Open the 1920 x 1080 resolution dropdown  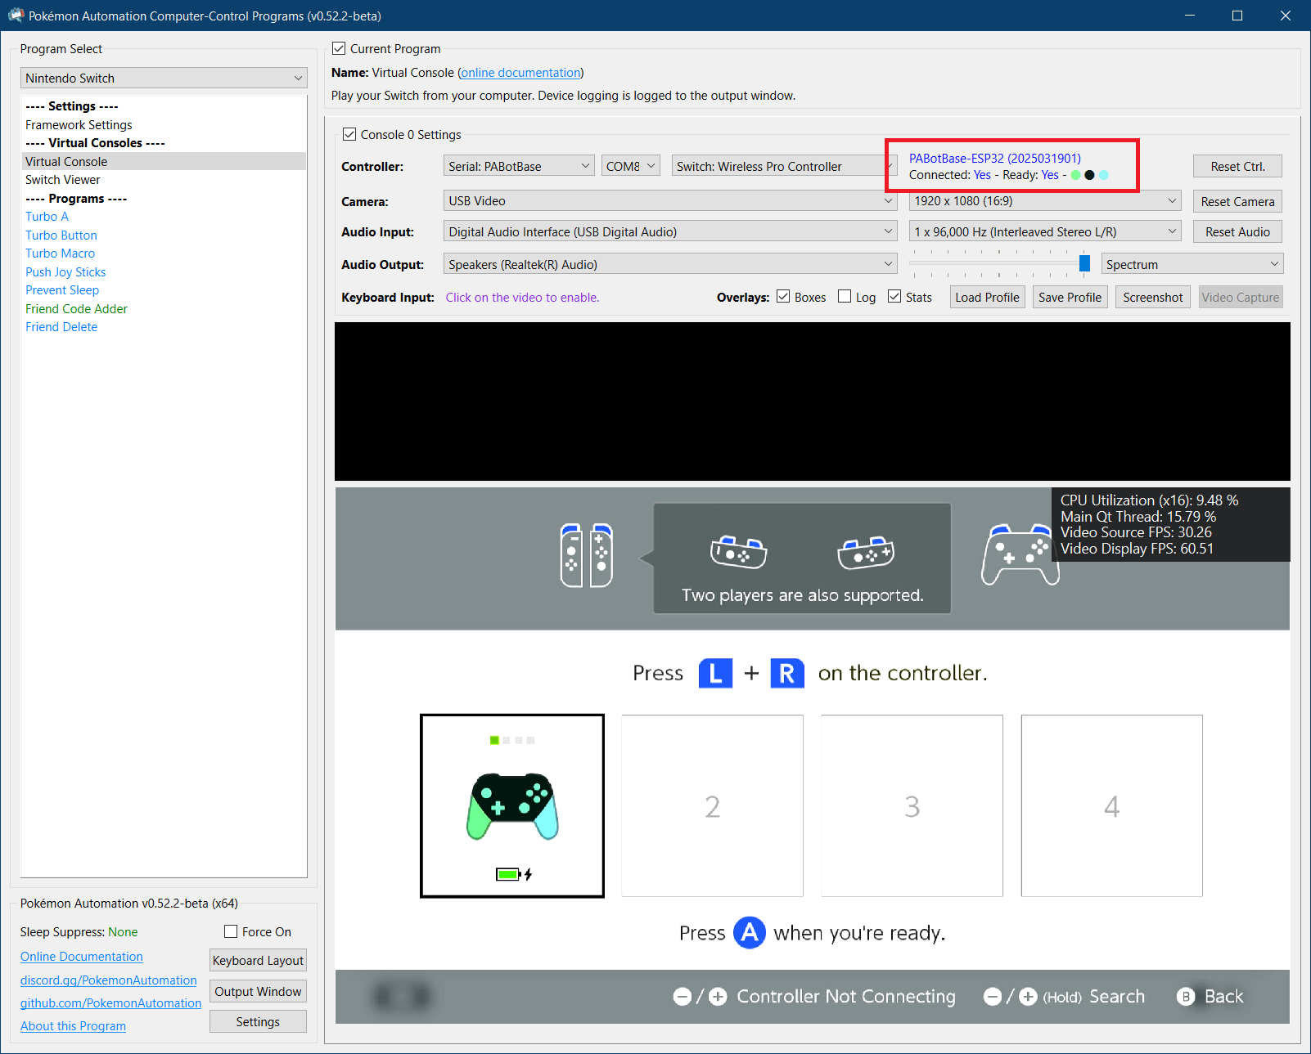tap(1044, 201)
